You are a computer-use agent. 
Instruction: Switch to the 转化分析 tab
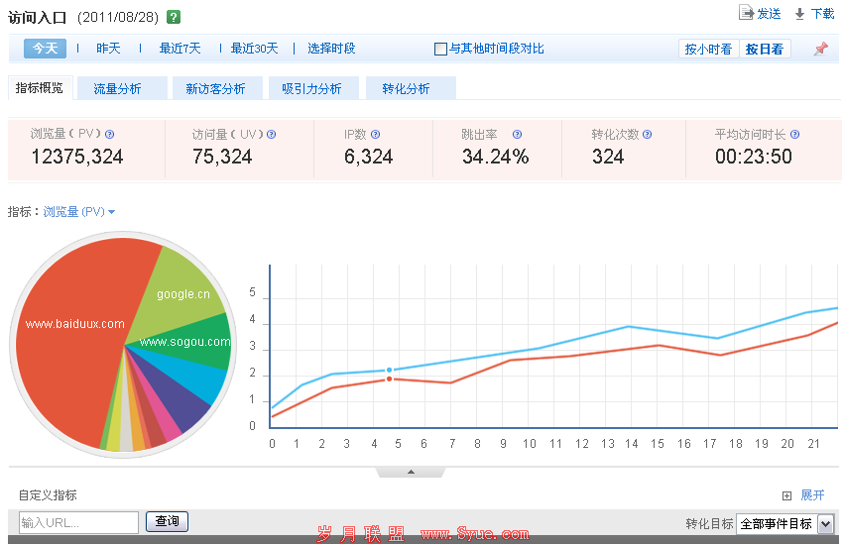click(x=411, y=89)
